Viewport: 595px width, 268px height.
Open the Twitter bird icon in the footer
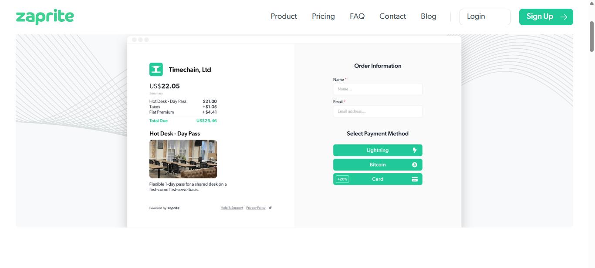pyautogui.click(x=270, y=208)
